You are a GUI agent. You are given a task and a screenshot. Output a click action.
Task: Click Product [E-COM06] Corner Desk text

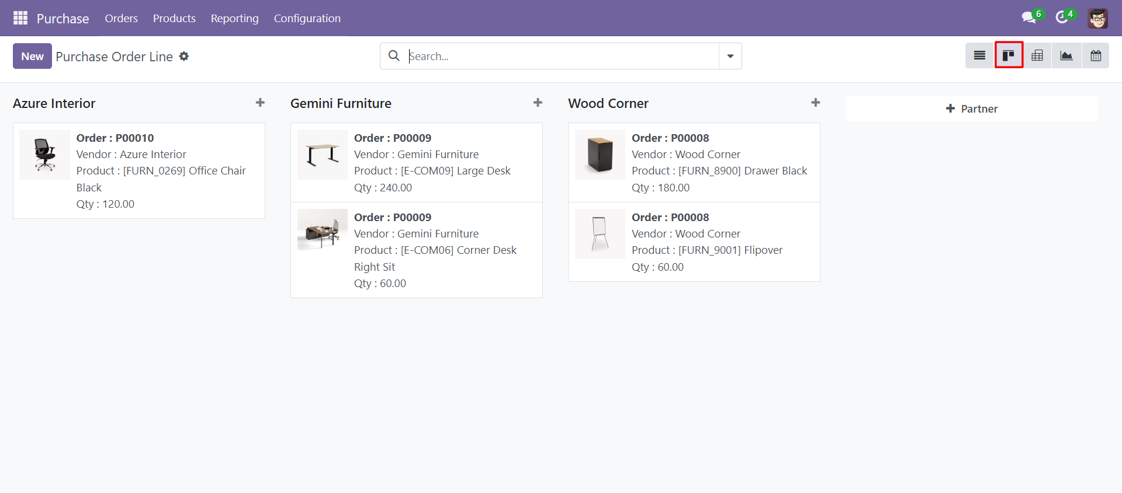(x=435, y=258)
